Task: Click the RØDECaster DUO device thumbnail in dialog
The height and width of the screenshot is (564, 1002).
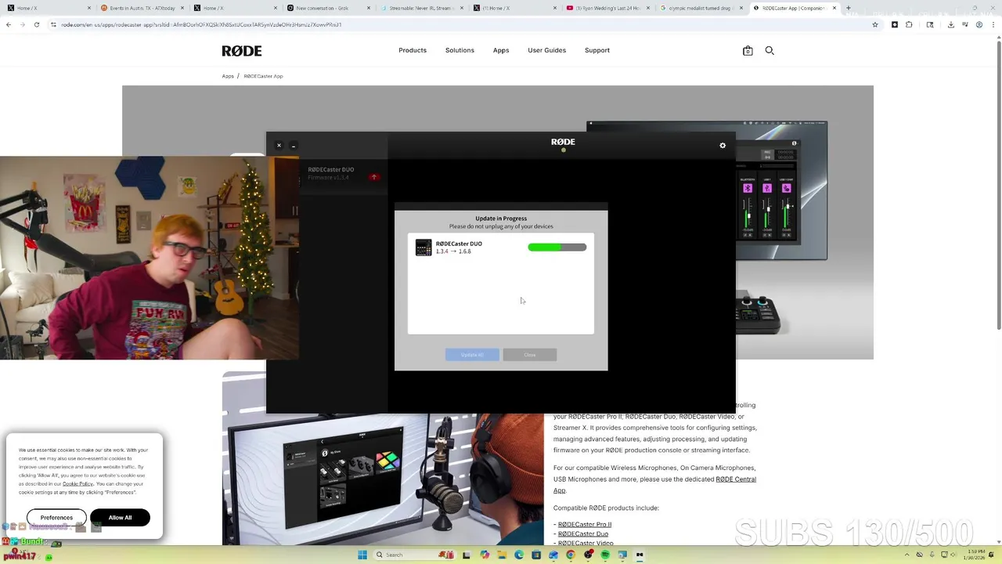Action: [x=424, y=248]
